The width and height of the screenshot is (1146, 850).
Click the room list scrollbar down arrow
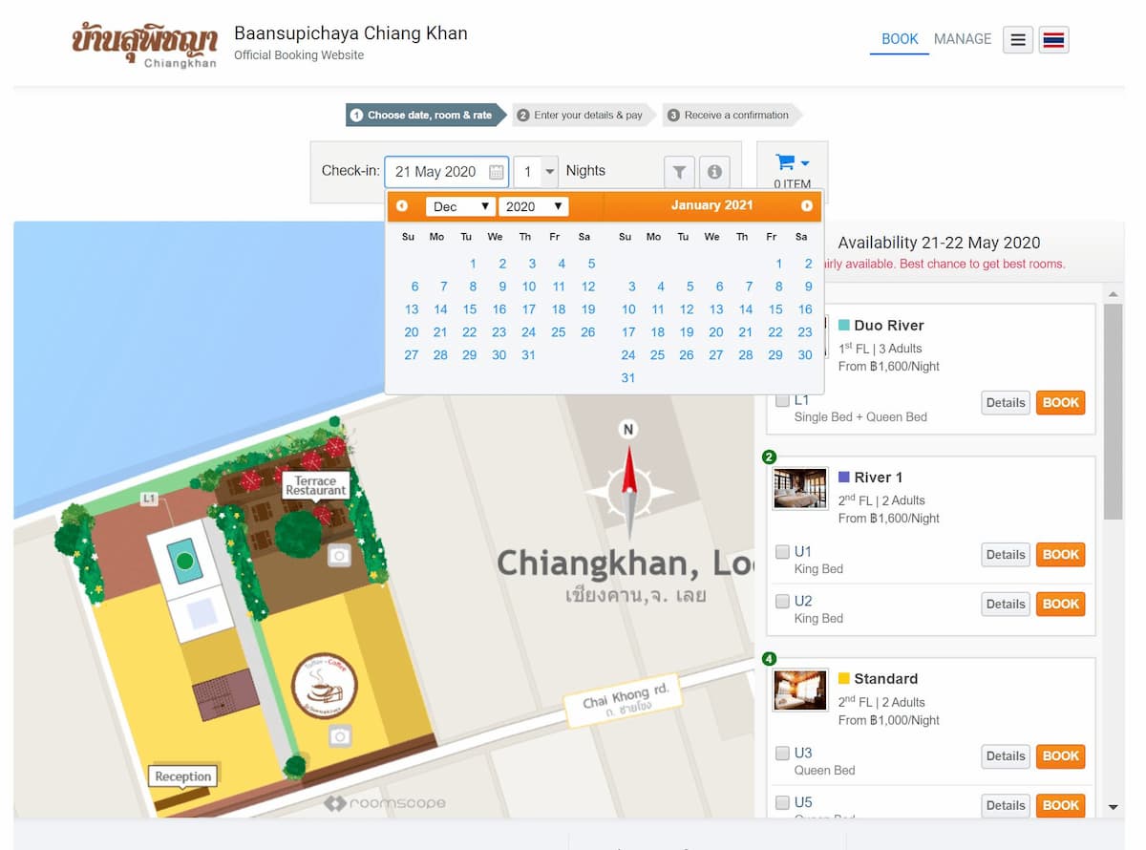[x=1113, y=808]
